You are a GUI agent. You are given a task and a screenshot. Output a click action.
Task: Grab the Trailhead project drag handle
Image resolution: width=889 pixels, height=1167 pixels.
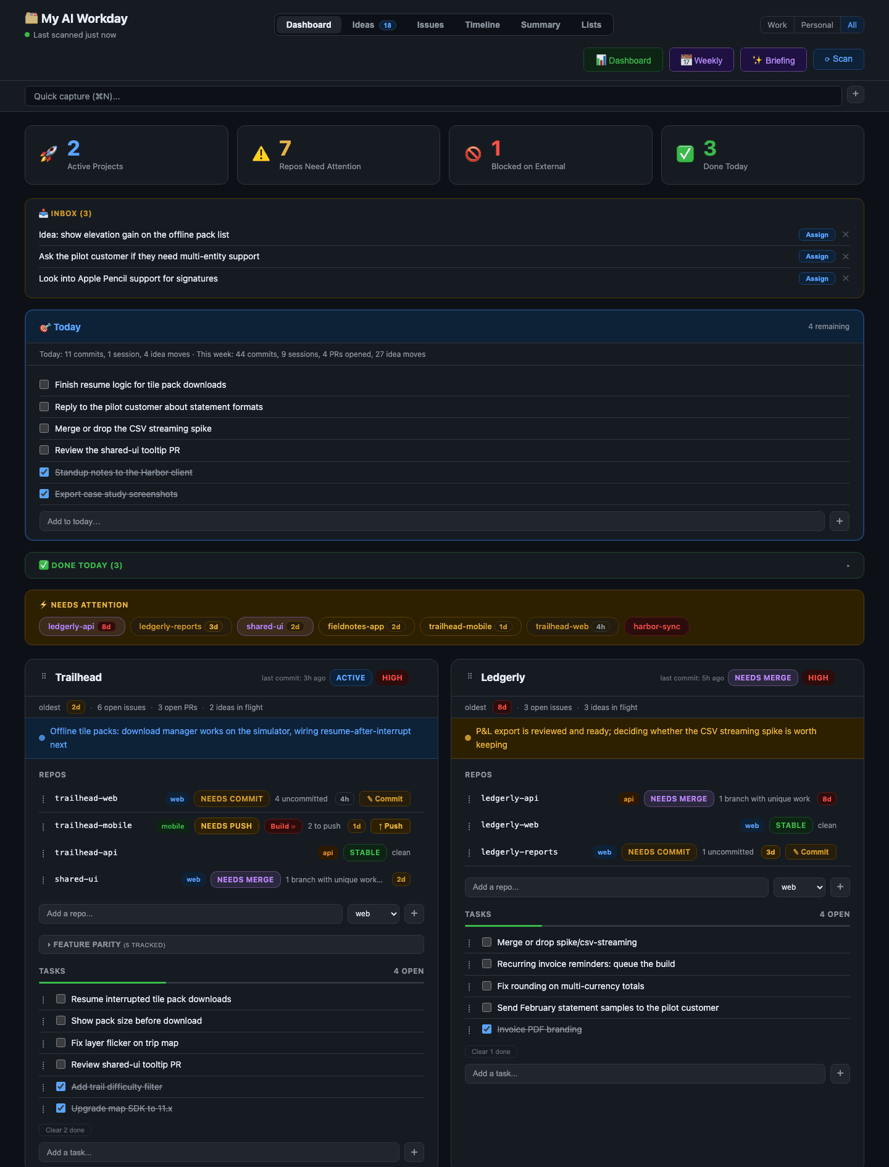click(x=44, y=677)
